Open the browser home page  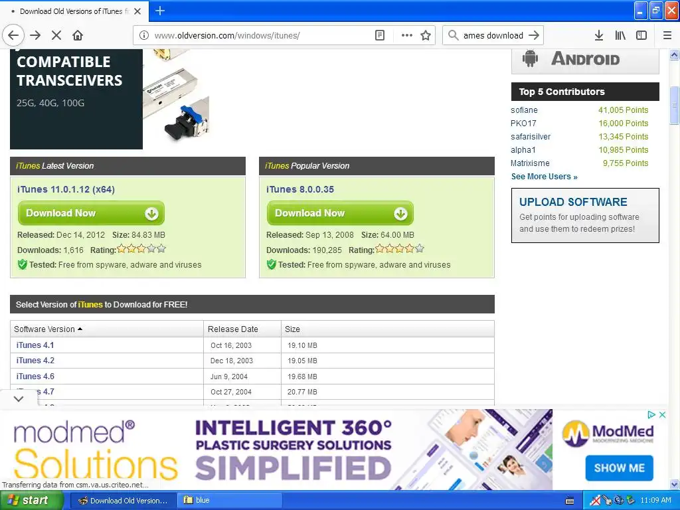78,35
